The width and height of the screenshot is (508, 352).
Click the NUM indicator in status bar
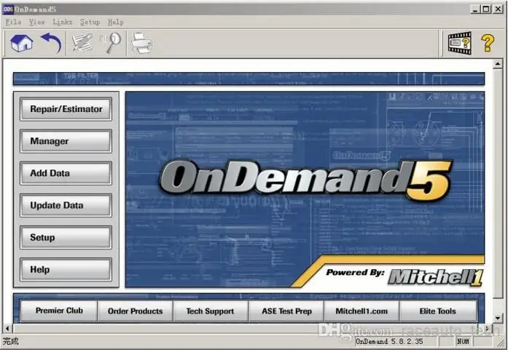click(x=463, y=341)
